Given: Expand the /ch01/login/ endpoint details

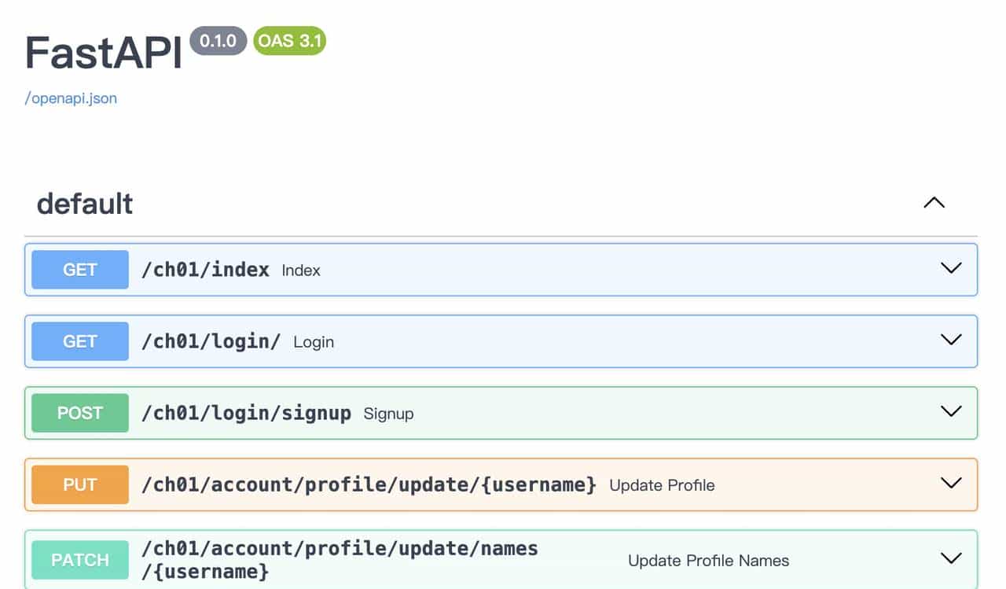Looking at the screenshot, I should (x=951, y=341).
